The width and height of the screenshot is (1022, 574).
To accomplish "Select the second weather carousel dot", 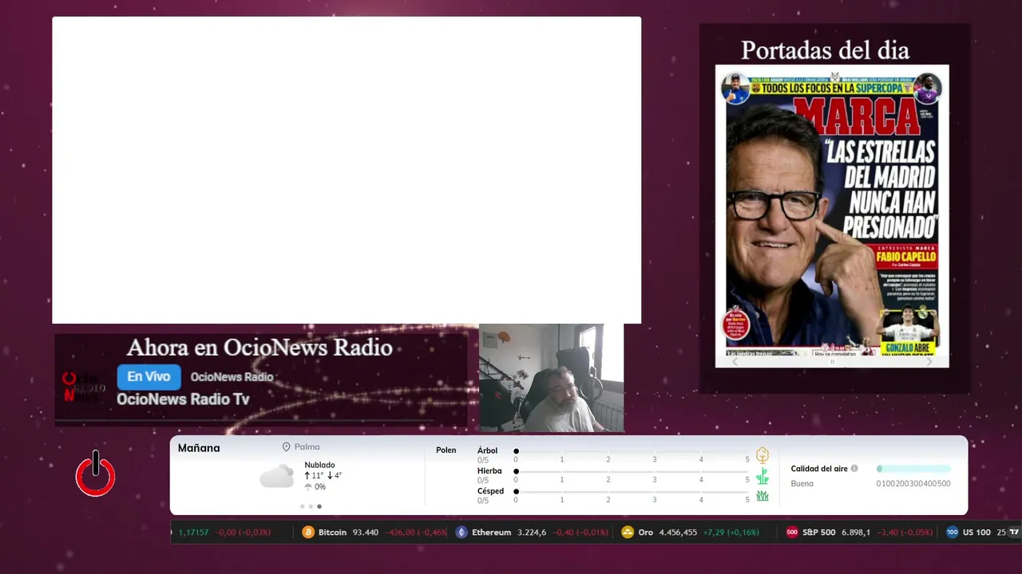I will pyautogui.click(x=311, y=506).
